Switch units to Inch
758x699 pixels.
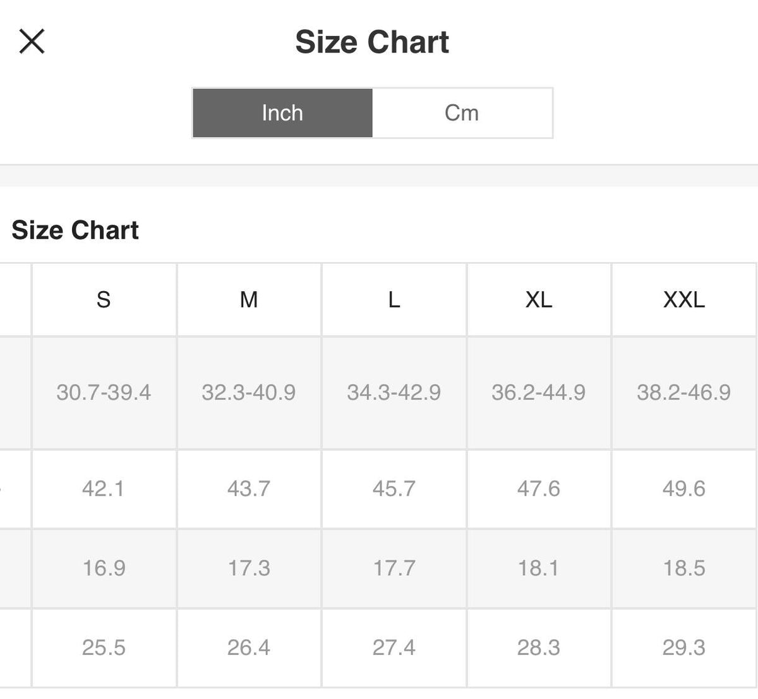pyautogui.click(x=282, y=113)
